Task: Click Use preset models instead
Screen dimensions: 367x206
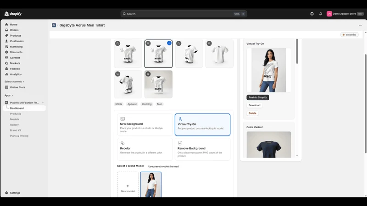Action: tap(163, 167)
